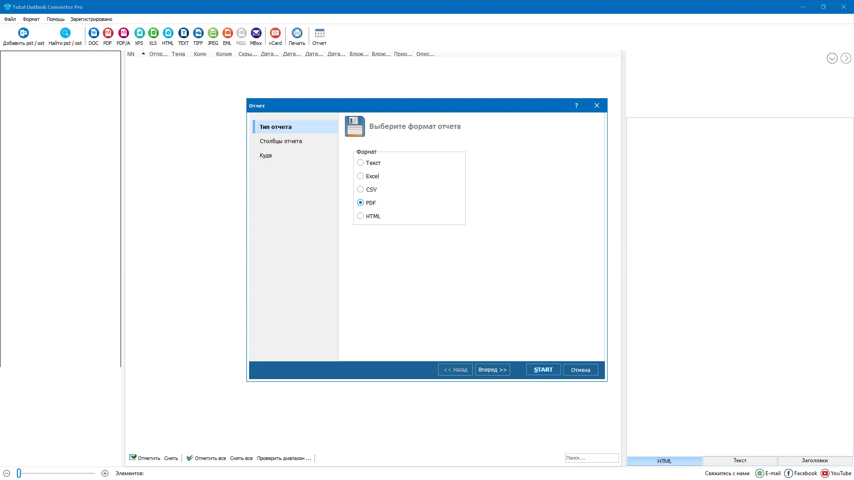Image resolution: width=854 pixels, height=480 pixels.
Task: Click the Add pst / ost icon
Action: pyautogui.click(x=24, y=33)
